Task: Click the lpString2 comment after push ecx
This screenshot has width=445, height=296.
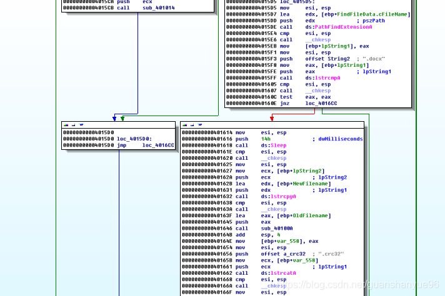Action: pyautogui.click(x=329, y=177)
